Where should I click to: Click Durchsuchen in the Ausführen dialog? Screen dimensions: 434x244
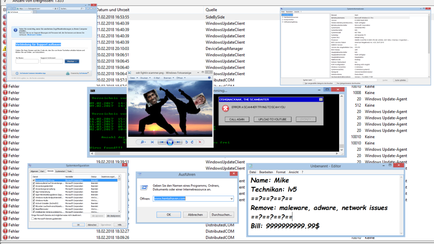pos(221,215)
